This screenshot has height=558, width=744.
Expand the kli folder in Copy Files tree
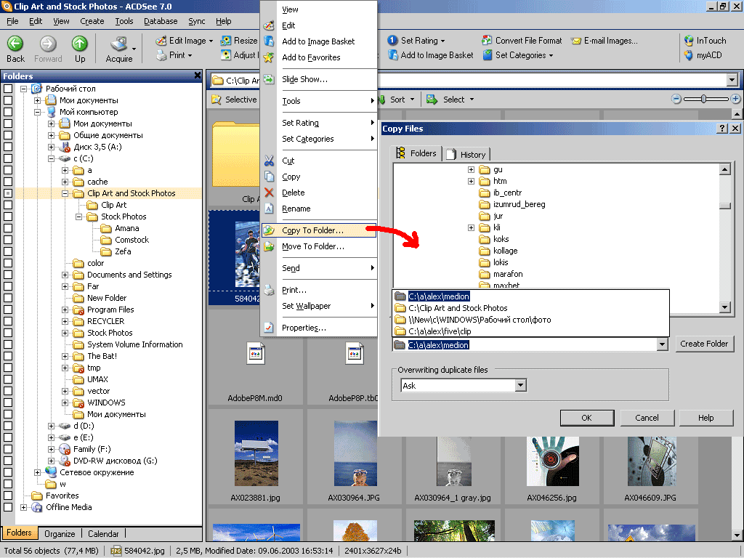[x=471, y=227]
